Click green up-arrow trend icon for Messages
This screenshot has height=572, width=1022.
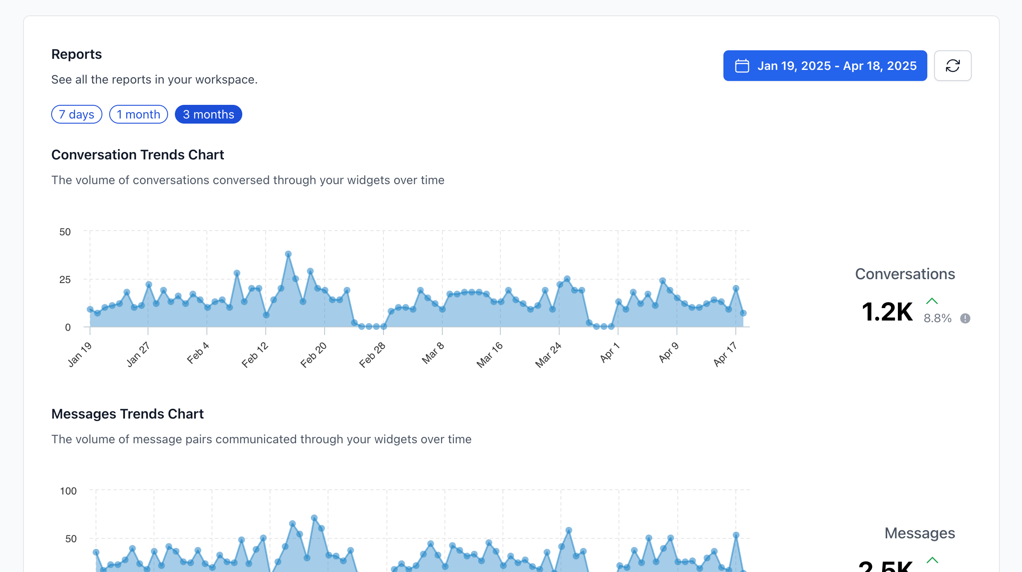tap(932, 560)
